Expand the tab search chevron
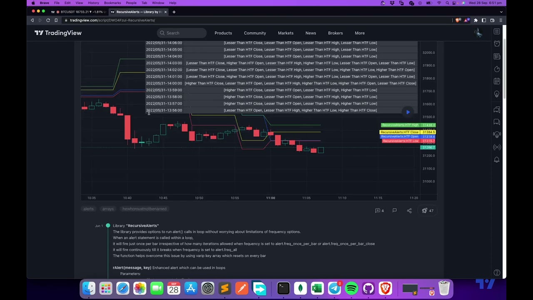This screenshot has height=300, width=533. pyautogui.click(x=501, y=12)
